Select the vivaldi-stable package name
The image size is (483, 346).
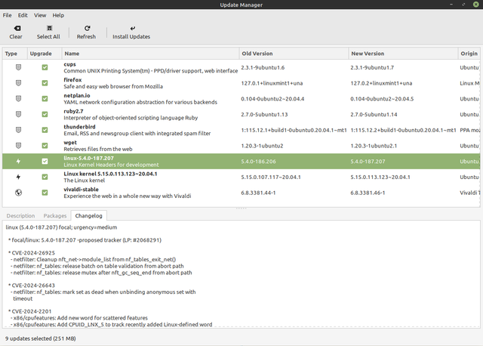pos(81,190)
